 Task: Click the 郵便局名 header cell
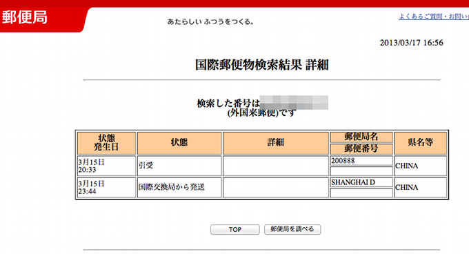(x=361, y=137)
